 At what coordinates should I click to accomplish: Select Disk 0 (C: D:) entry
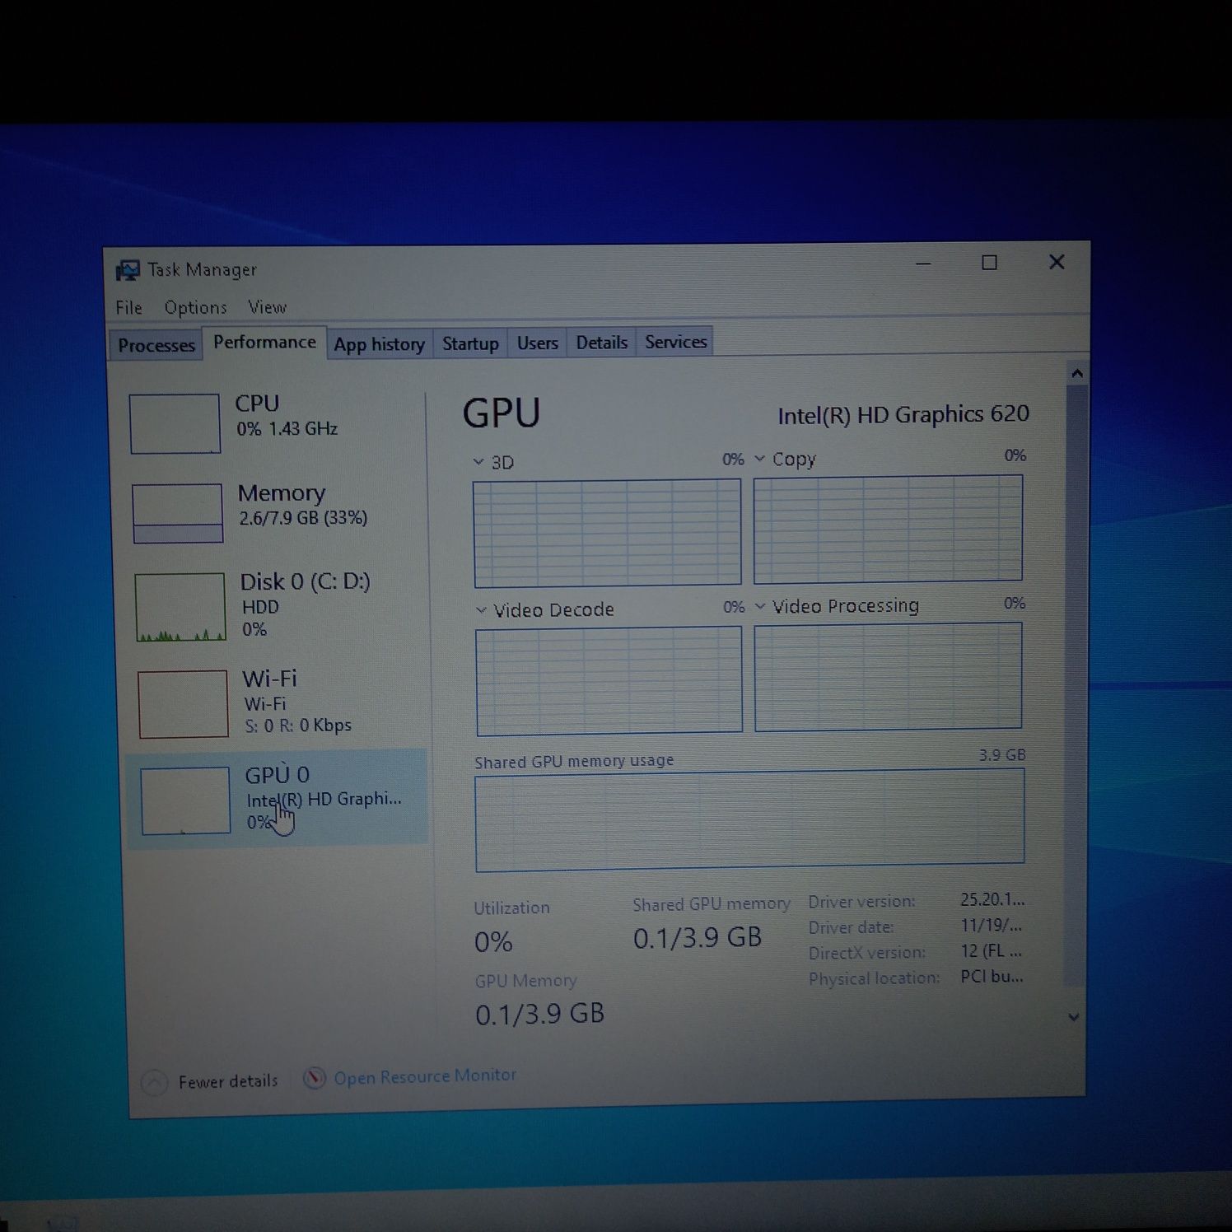point(279,607)
